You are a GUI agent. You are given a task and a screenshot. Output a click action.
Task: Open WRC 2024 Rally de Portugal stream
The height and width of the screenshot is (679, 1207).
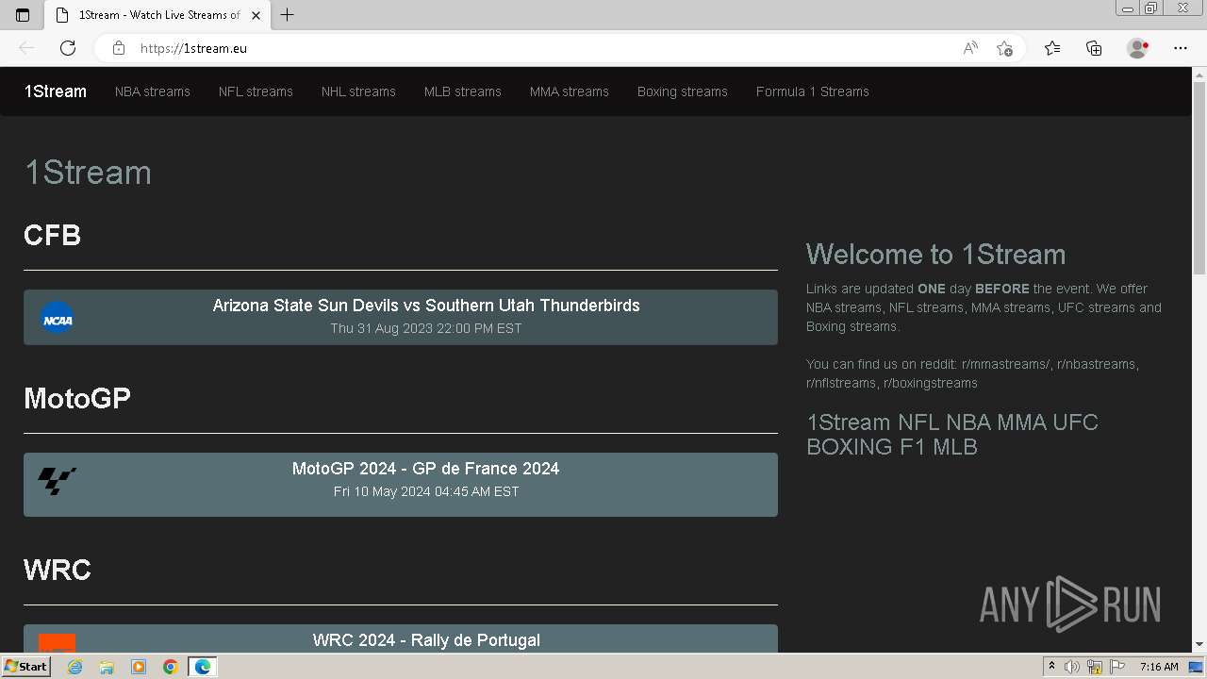[x=401, y=638]
